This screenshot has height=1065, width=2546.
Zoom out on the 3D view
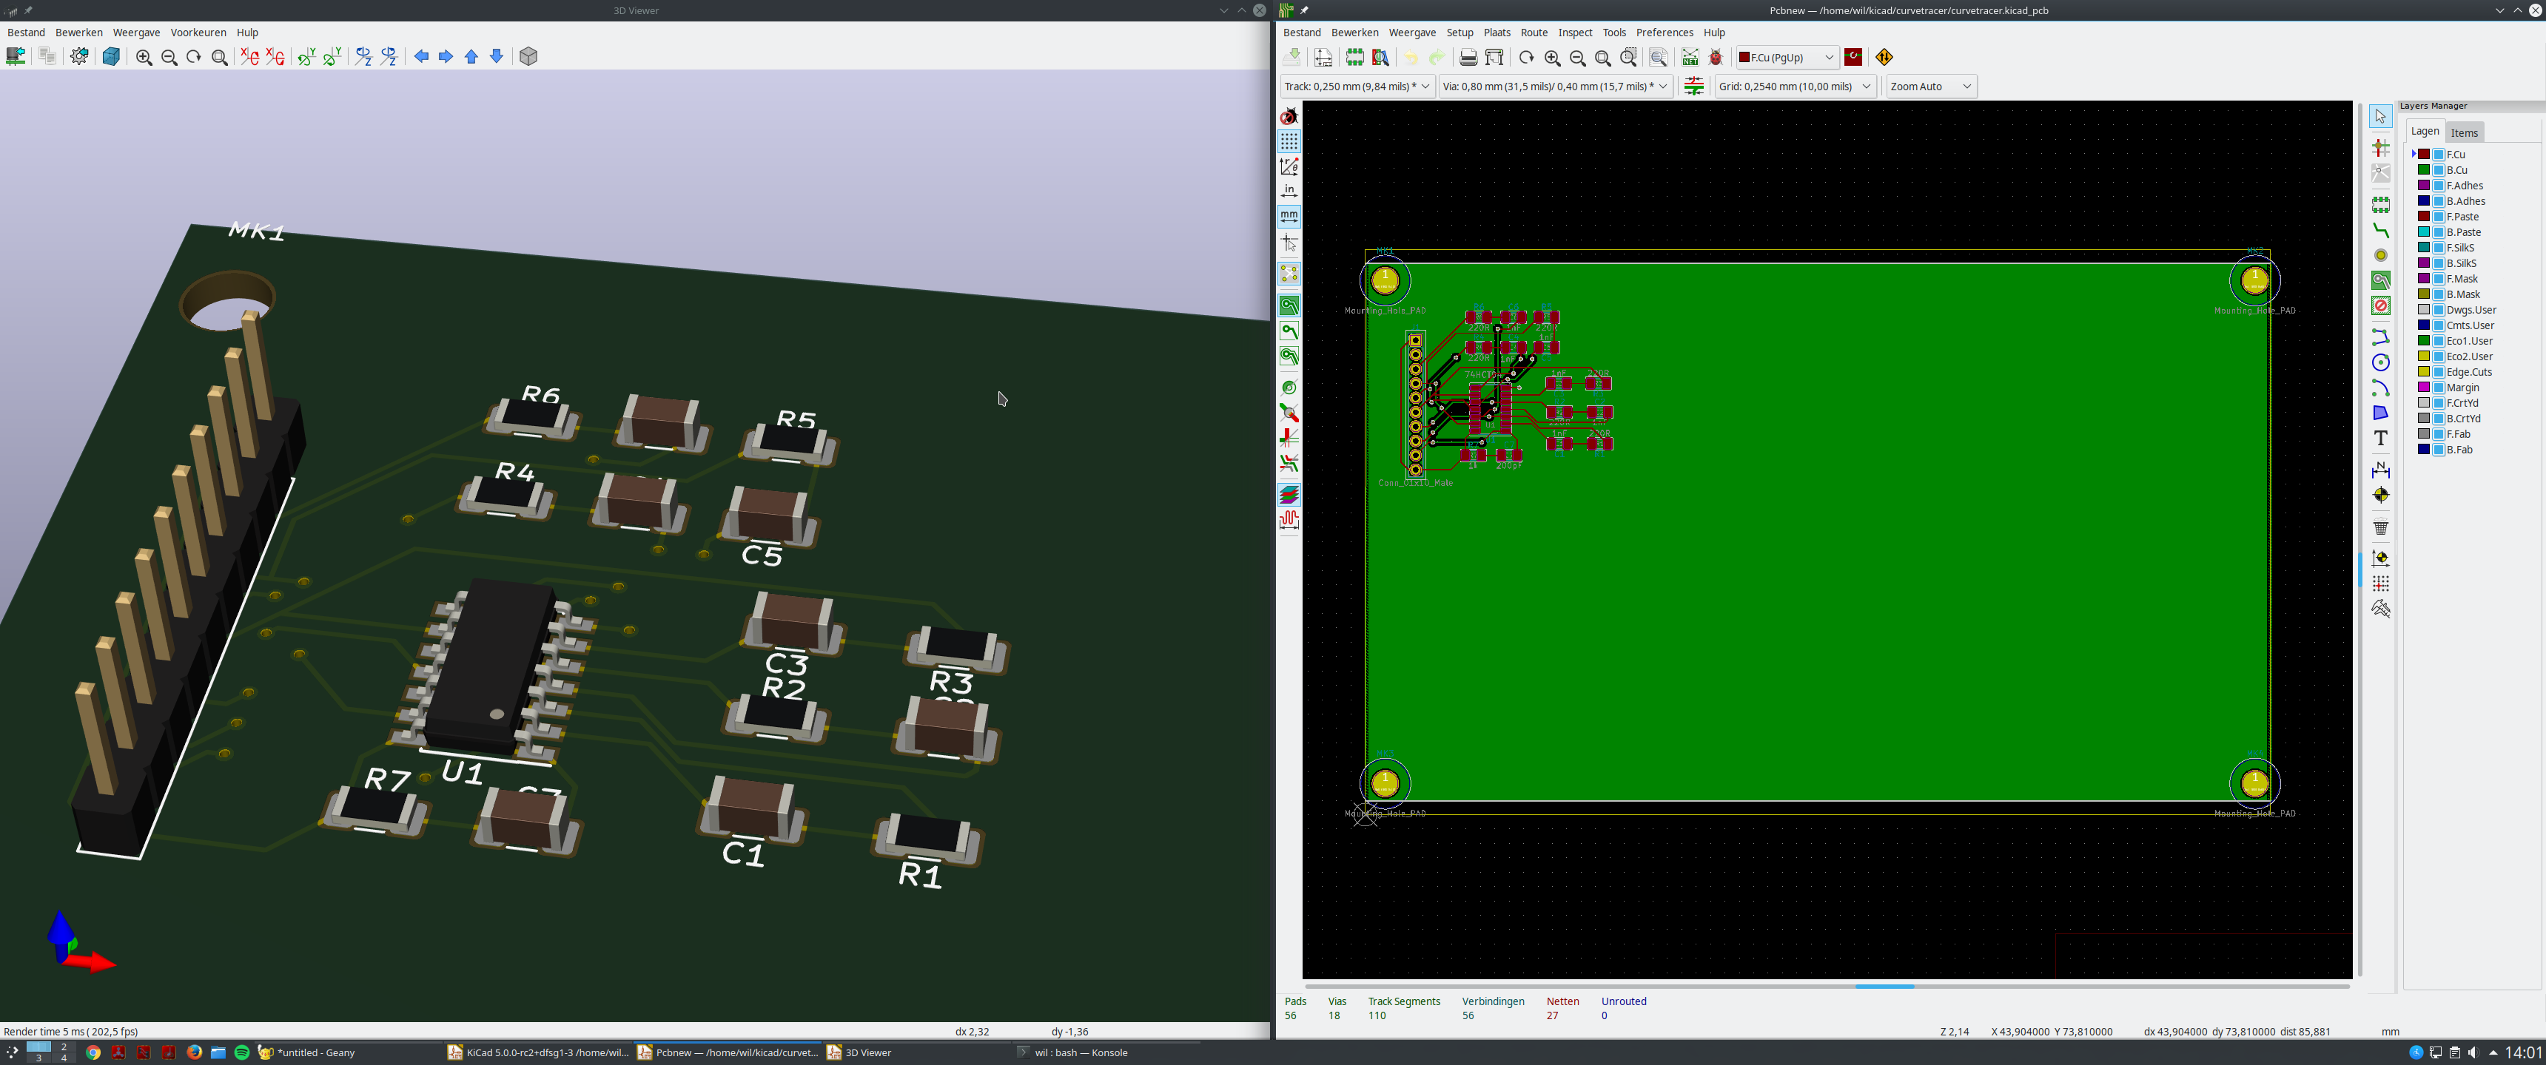point(169,57)
